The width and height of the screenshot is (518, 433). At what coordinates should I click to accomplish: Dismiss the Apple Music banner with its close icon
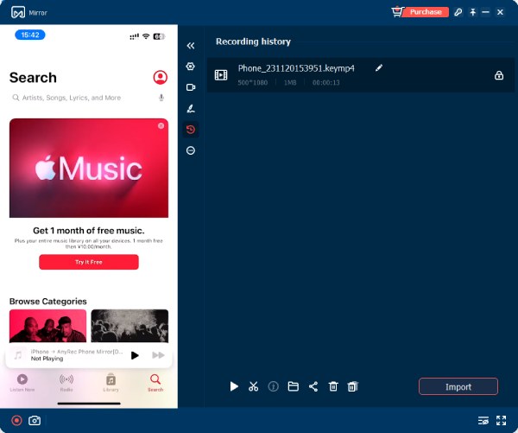pyautogui.click(x=161, y=125)
